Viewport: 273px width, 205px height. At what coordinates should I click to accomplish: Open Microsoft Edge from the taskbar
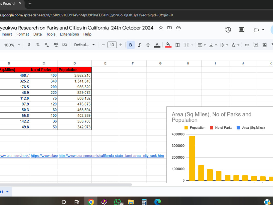tap(158, 202)
